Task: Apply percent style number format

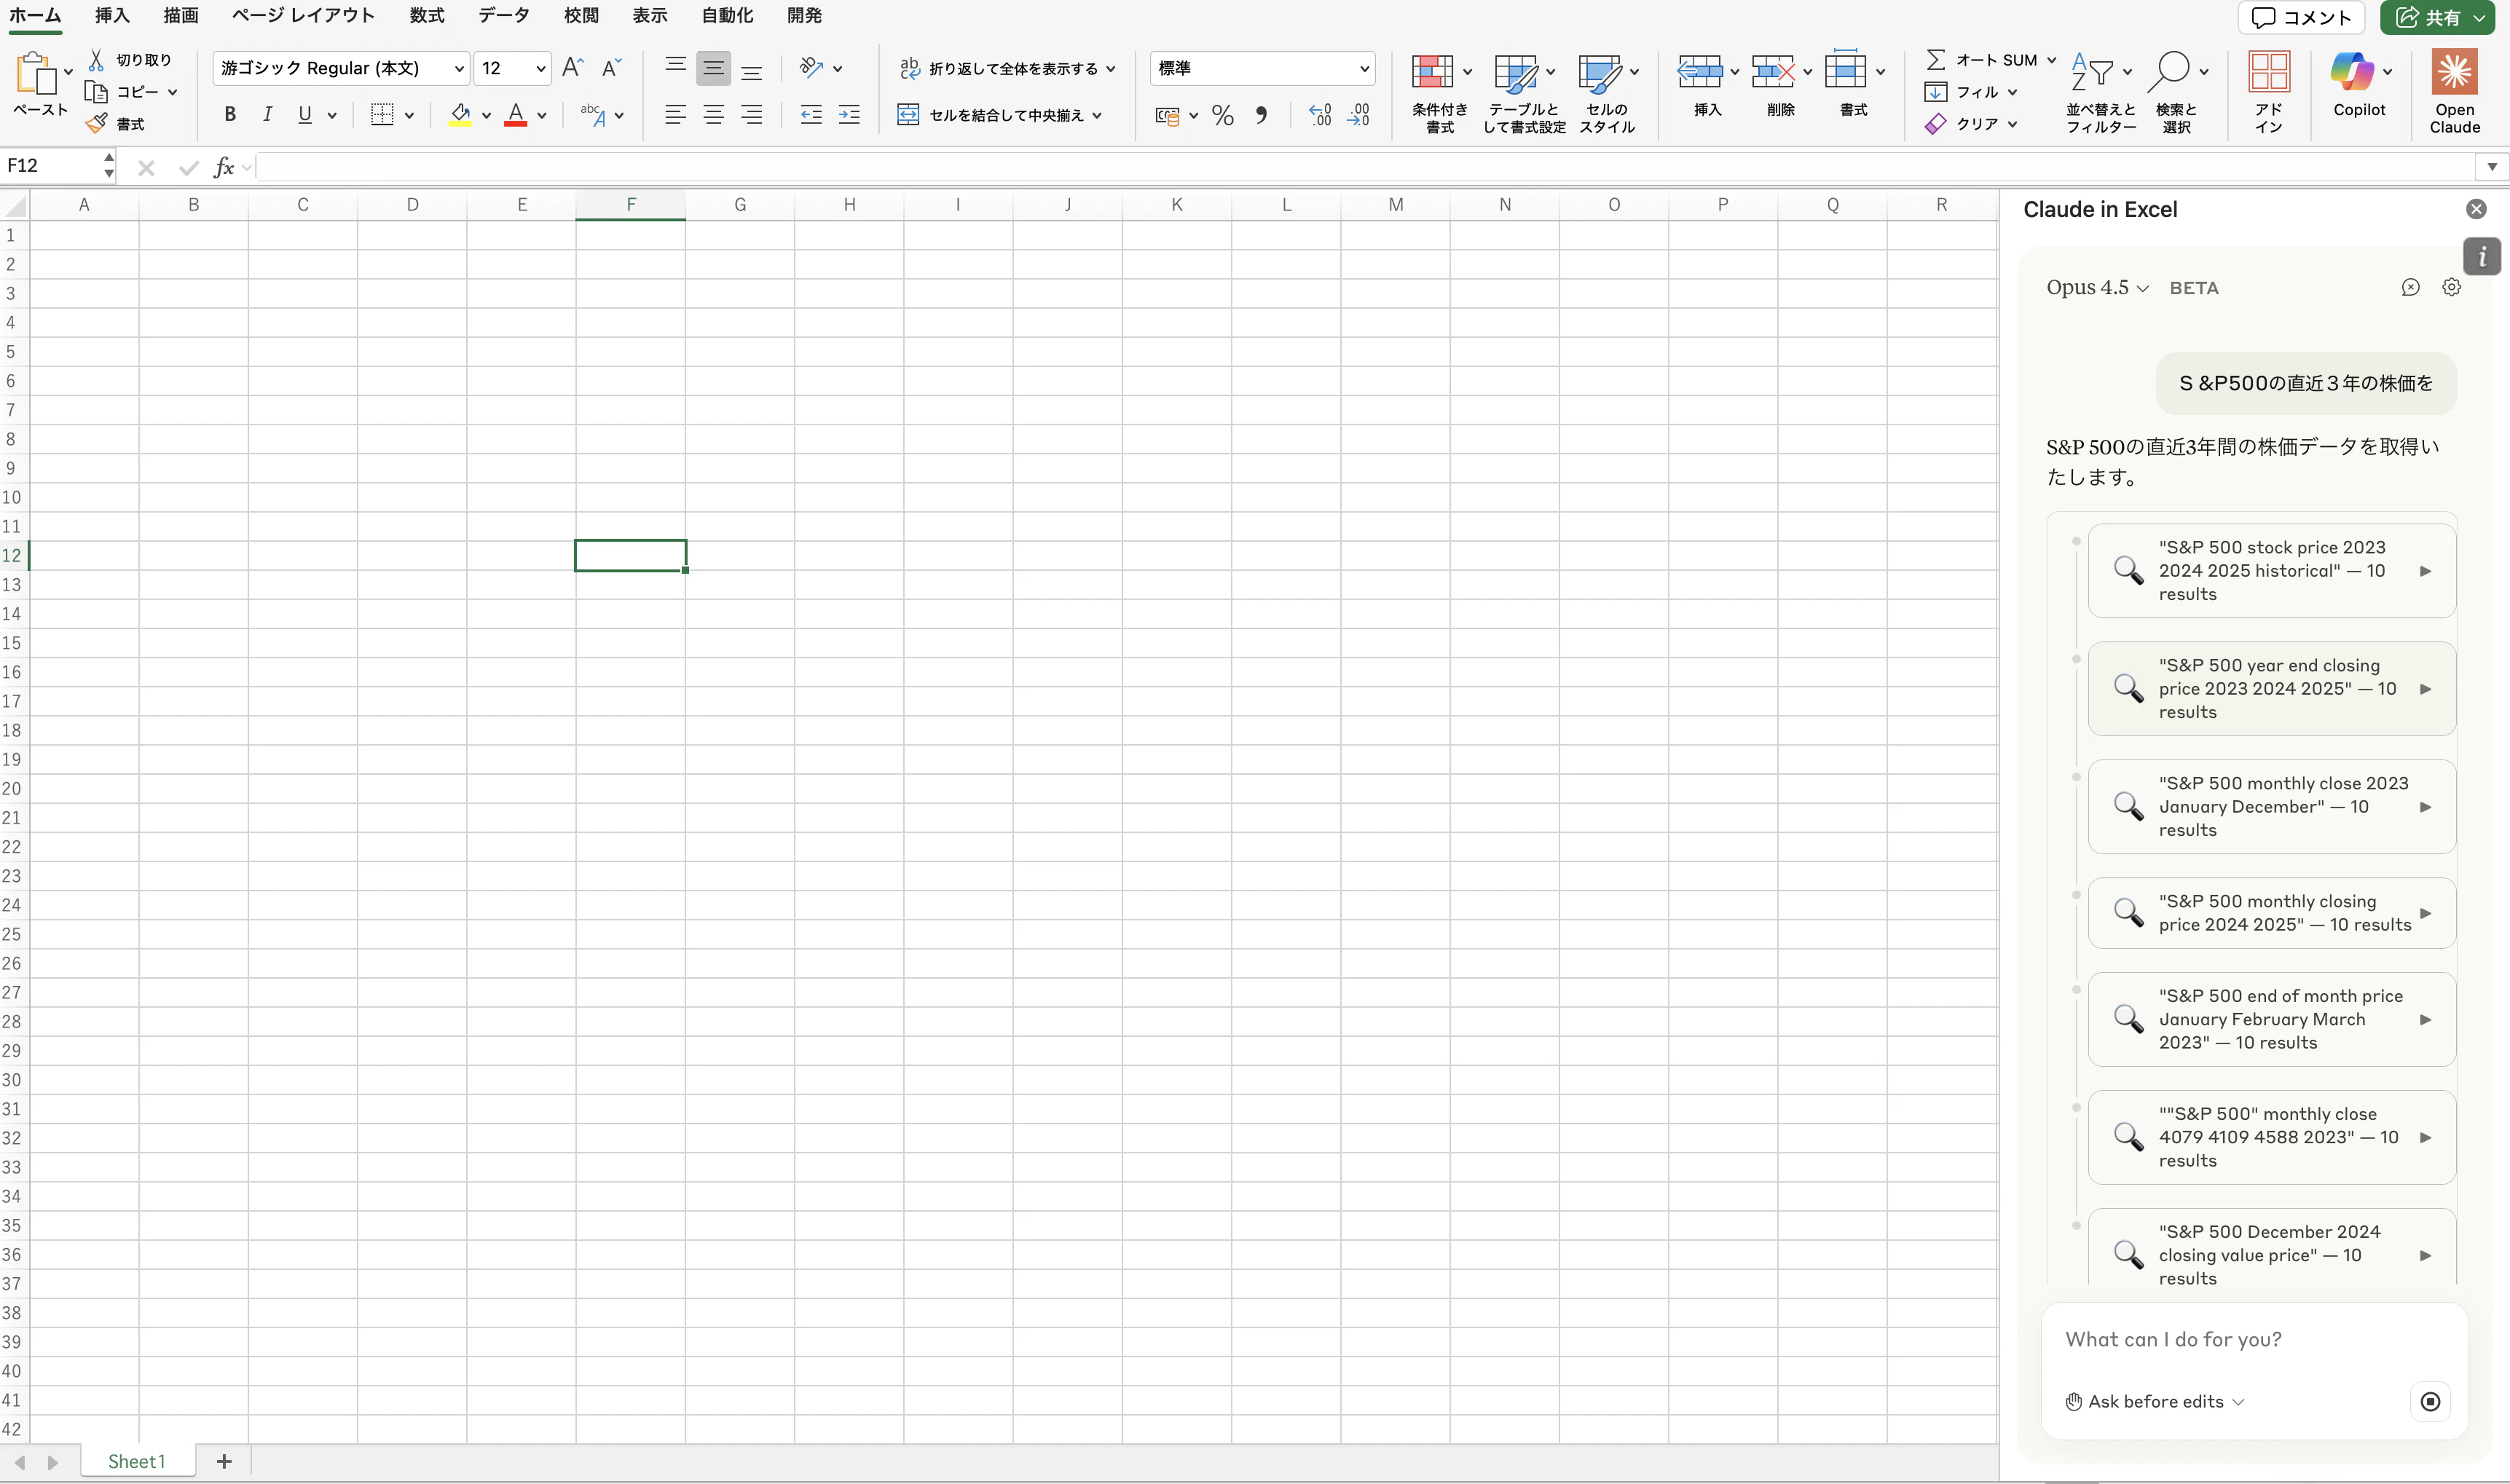Action: click(1222, 115)
